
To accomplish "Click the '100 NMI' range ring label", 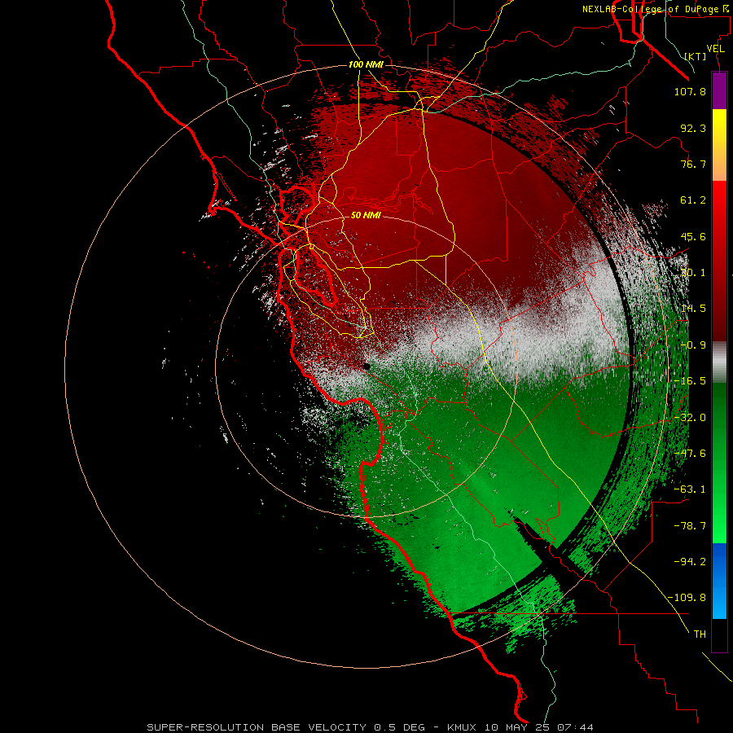I will pos(366,64).
